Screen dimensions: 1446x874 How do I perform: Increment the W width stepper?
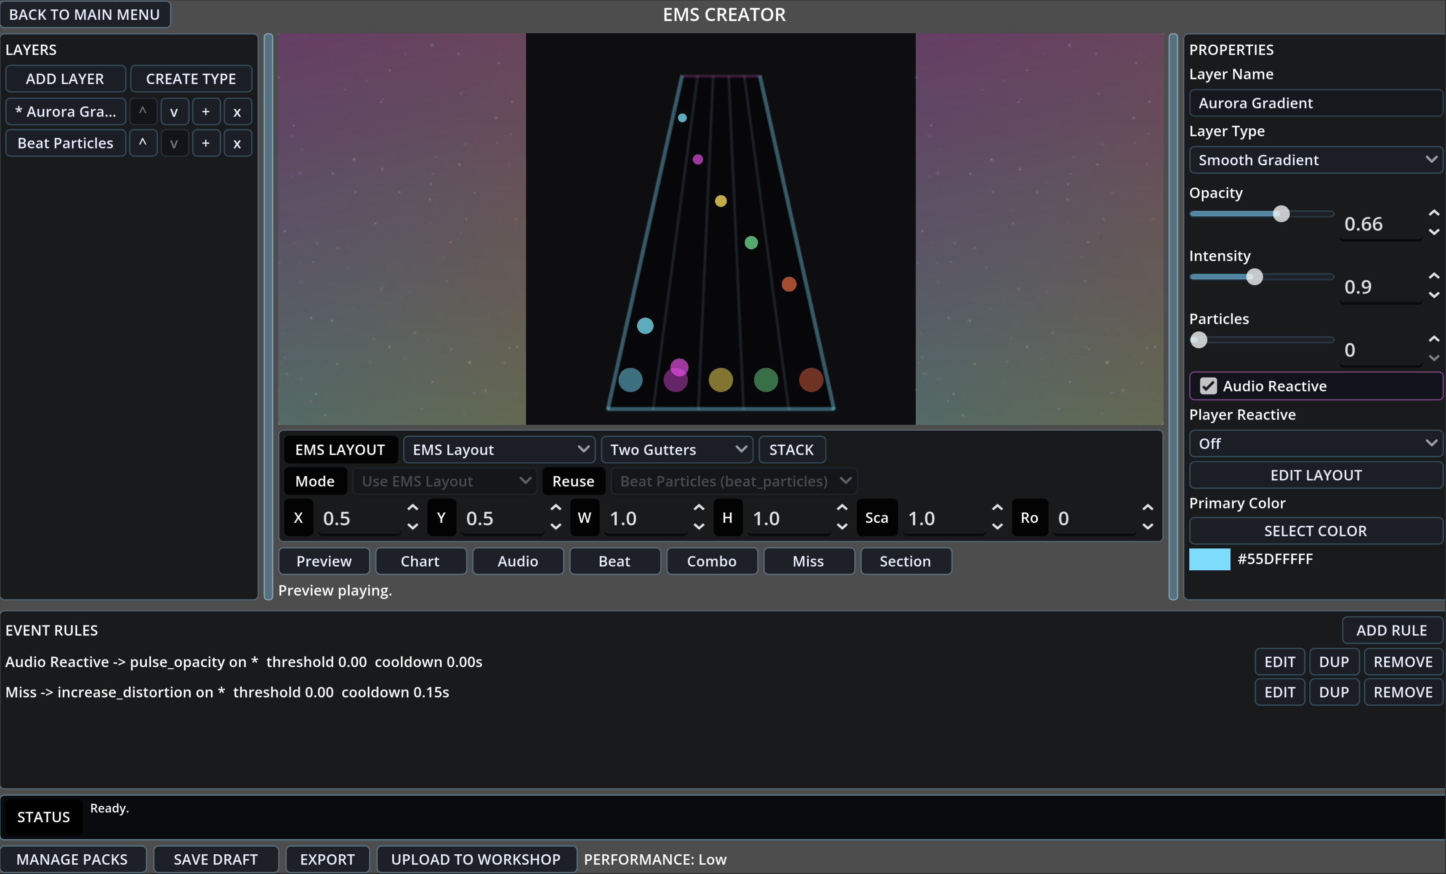[x=698, y=507]
